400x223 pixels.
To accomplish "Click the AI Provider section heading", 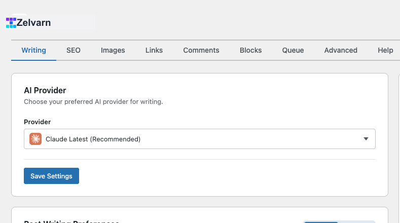I will (45, 90).
